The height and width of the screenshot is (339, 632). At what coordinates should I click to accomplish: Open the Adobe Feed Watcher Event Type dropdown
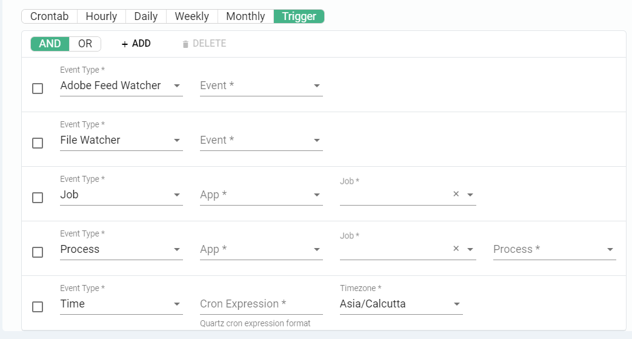[x=121, y=86]
